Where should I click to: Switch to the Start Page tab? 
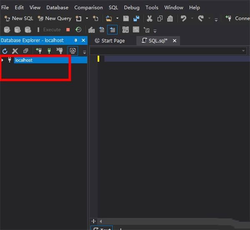pos(110,40)
